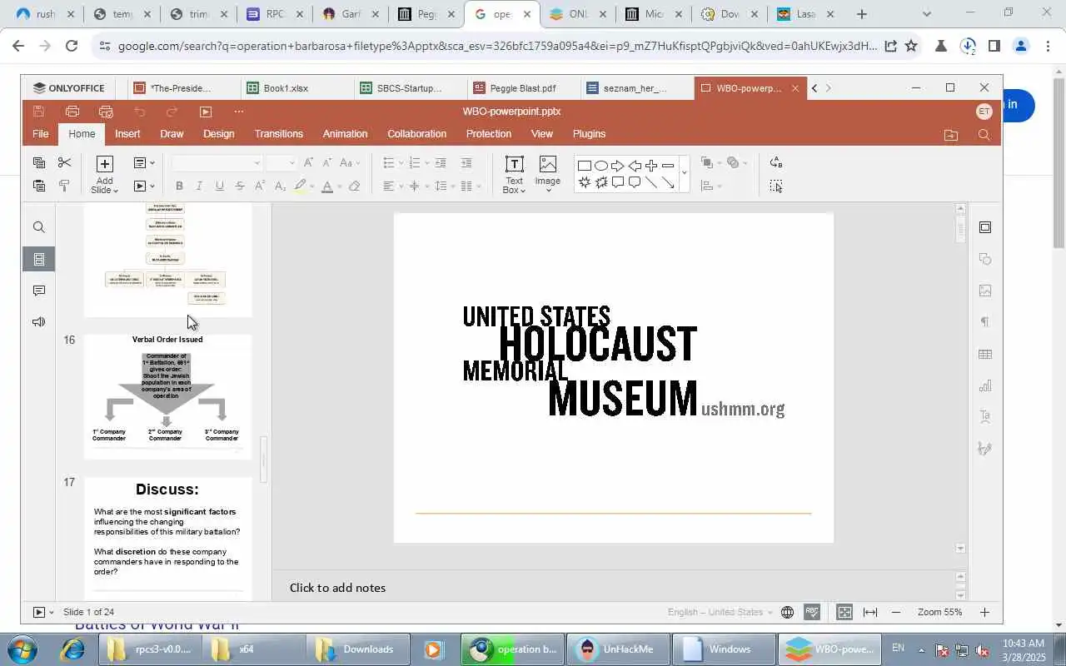Zoom in with the plus button

click(x=984, y=612)
